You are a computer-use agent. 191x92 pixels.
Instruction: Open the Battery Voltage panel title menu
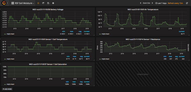click(48, 9)
